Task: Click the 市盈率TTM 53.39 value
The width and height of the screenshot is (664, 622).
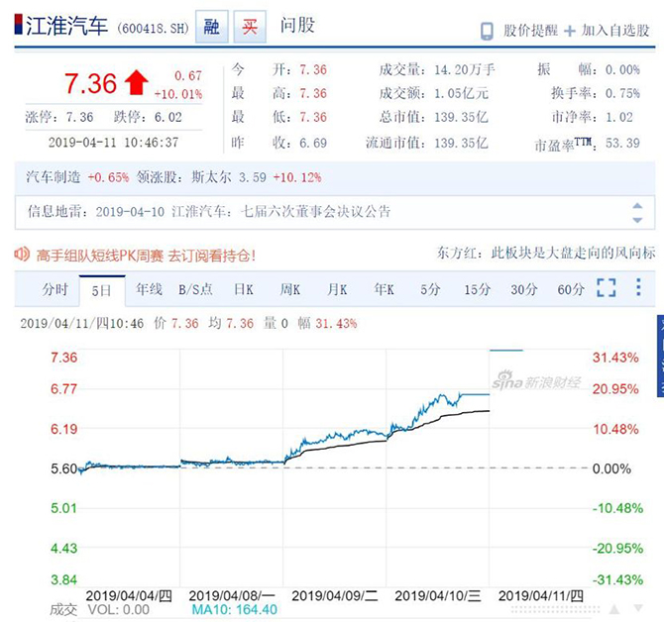Action: point(622,143)
